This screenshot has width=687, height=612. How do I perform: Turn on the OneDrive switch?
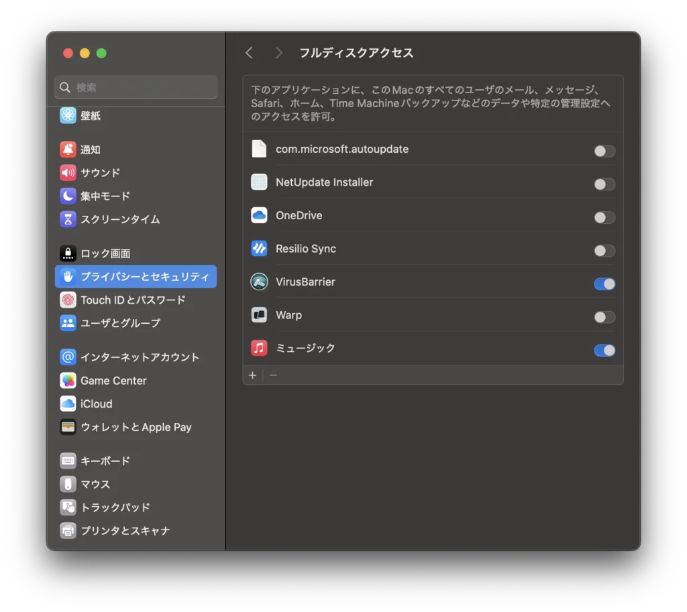coord(604,218)
